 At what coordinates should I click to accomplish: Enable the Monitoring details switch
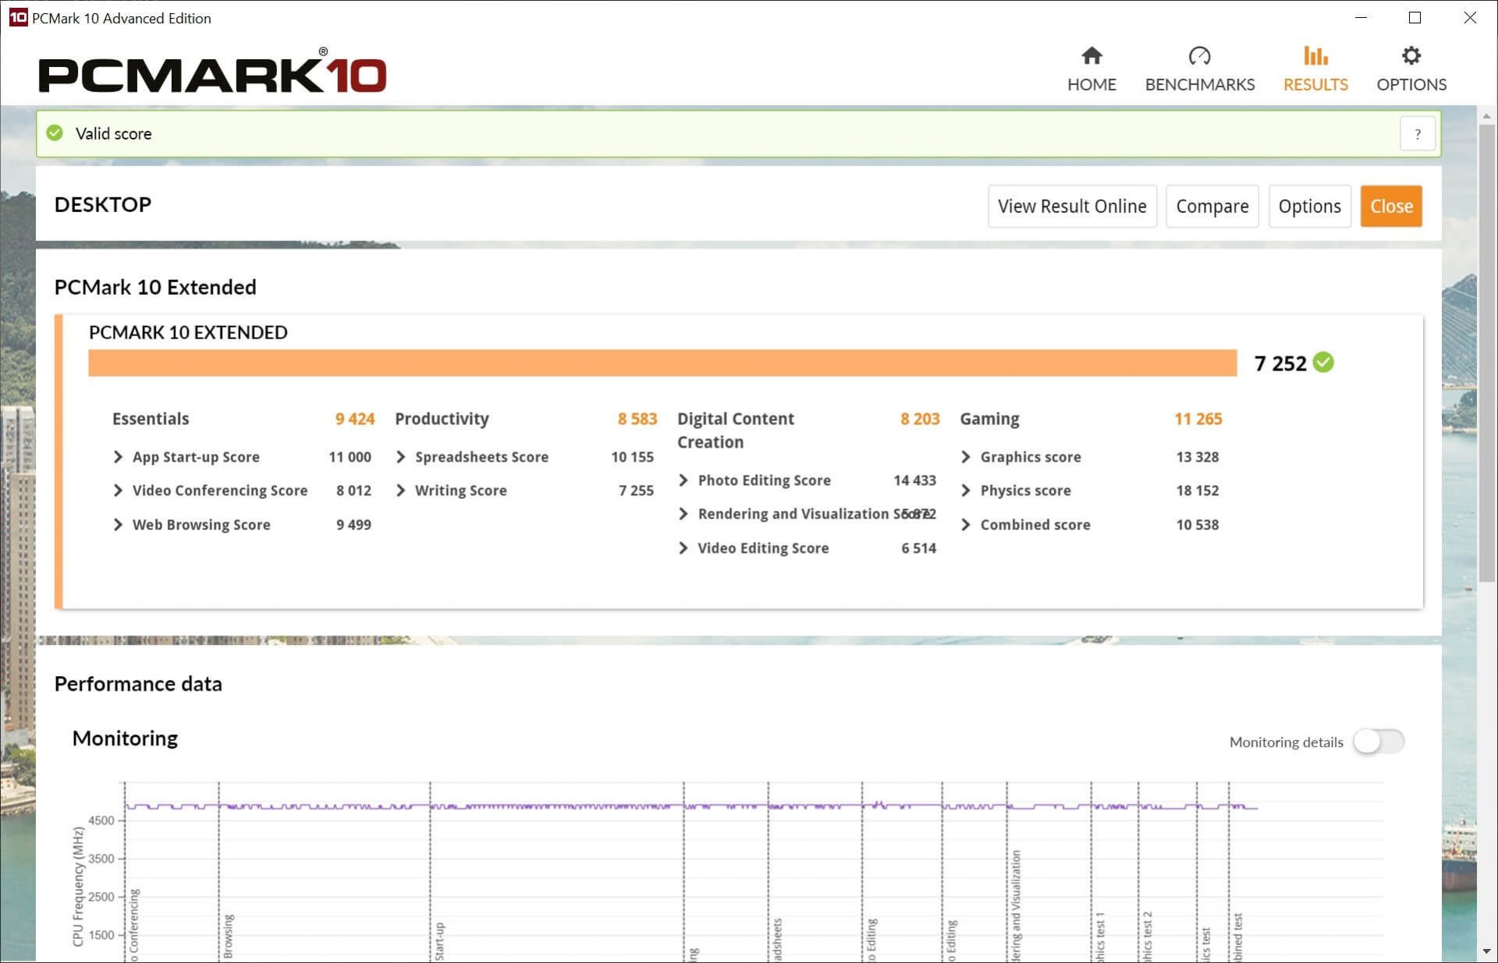[x=1378, y=742]
